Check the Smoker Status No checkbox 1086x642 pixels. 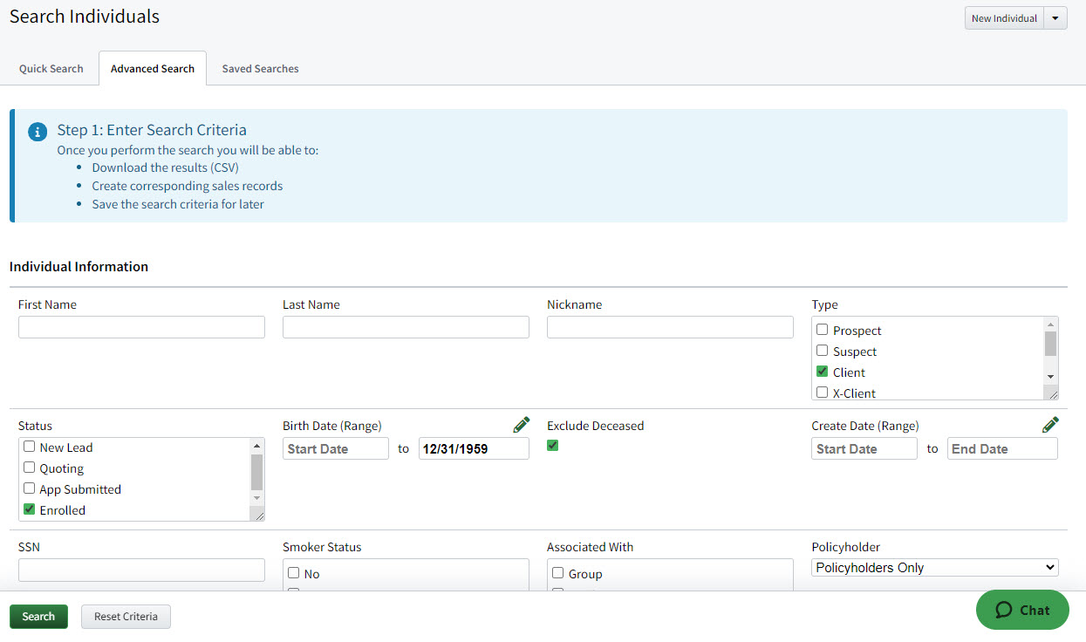click(293, 573)
